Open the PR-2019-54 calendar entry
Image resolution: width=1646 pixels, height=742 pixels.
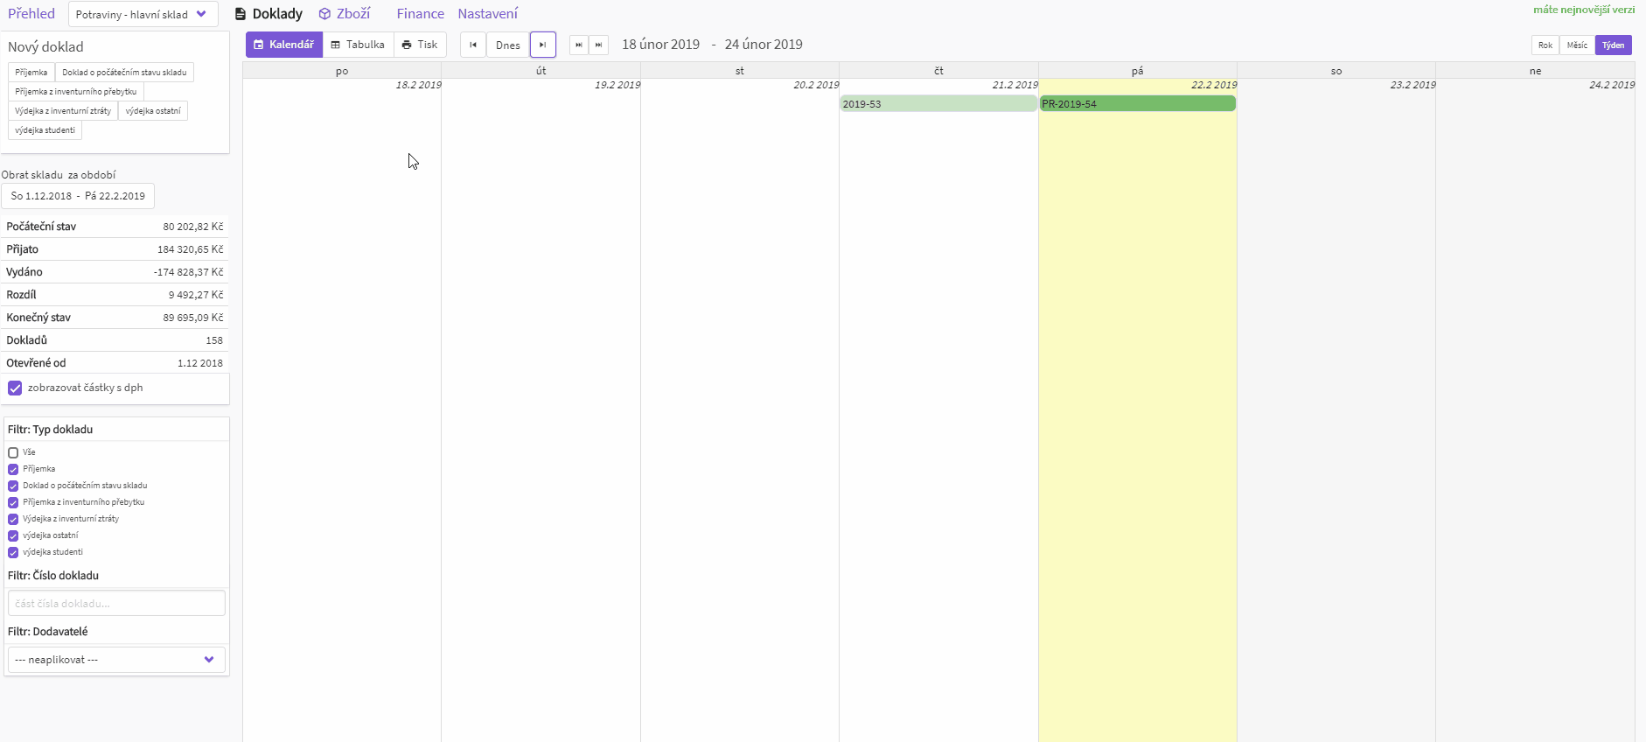point(1137,104)
